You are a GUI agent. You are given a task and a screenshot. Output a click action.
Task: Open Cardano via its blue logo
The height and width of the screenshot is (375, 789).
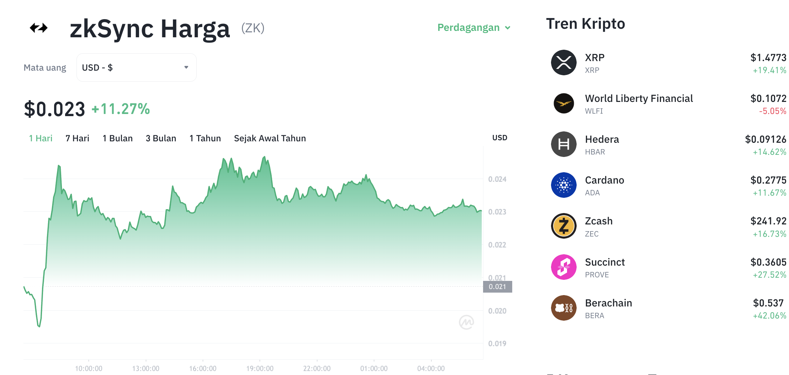pos(563,185)
